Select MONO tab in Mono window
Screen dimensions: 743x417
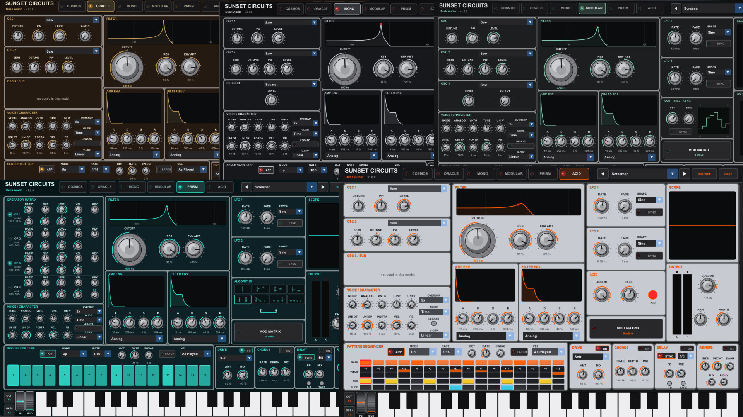point(347,9)
